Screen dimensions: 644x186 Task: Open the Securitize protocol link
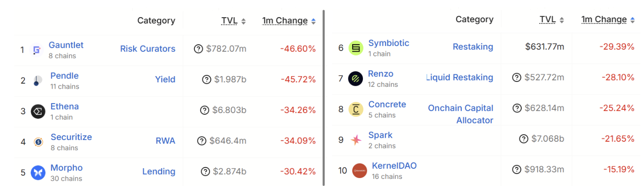pos(71,137)
